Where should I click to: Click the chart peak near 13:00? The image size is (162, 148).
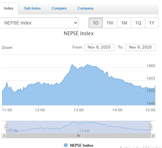(72, 64)
